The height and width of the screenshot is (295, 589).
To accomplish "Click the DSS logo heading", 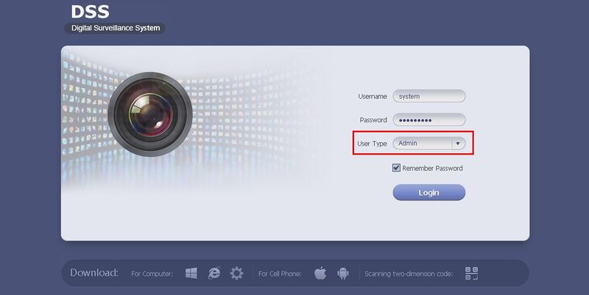I will click(90, 12).
